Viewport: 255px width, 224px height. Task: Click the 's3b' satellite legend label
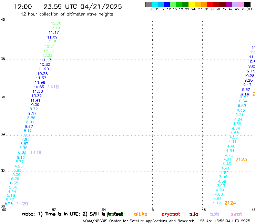coord(214,214)
